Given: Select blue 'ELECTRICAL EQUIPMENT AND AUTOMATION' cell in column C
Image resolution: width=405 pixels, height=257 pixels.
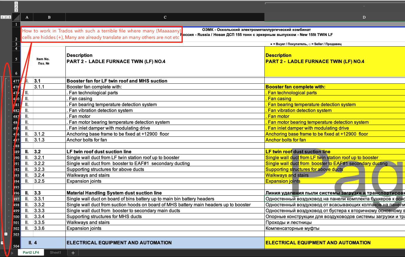Looking at the screenshot, I should (x=165, y=243).
